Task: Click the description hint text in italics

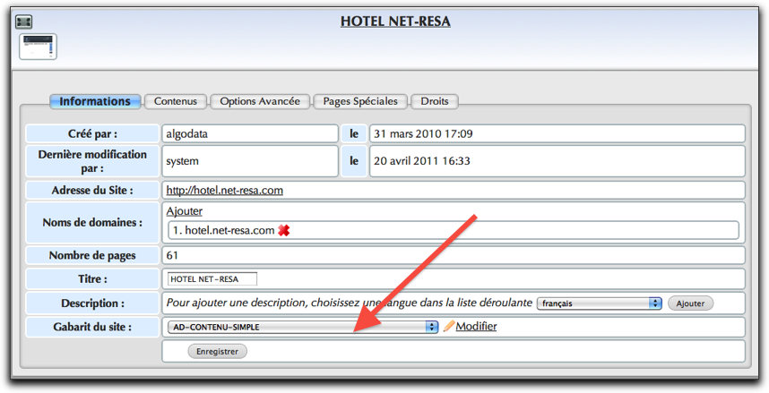Action: click(x=350, y=303)
